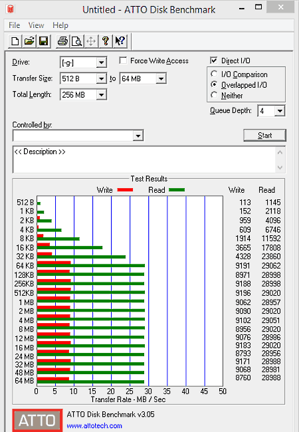Maximize the ATTO Disk Benchmark window

(x=258, y=7)
